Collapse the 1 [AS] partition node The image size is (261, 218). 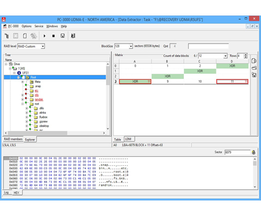click(x=10, y=69)
